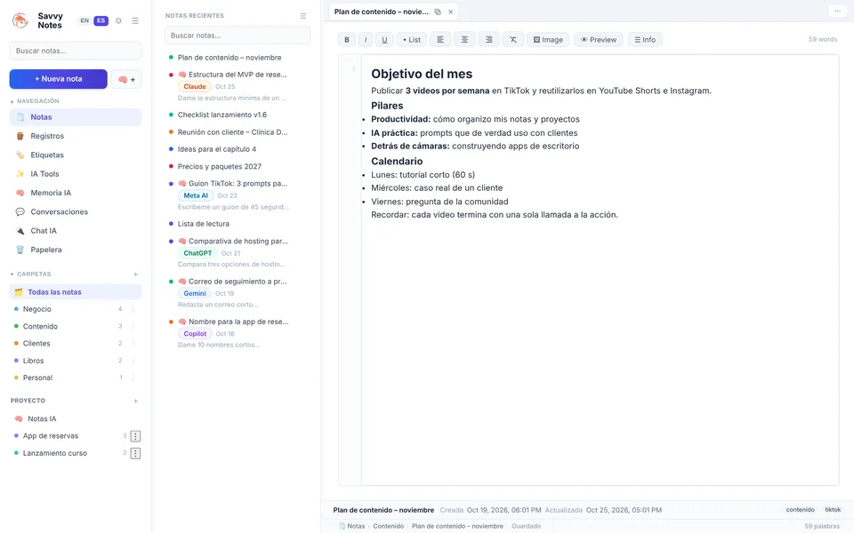
Task: Toggle the Preview mode
Action: (599, 40)
